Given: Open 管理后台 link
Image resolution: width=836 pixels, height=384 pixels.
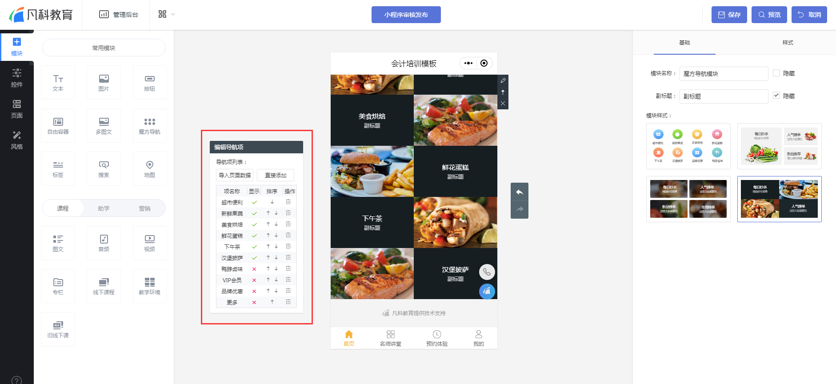Looking at the screenshot, I should click(x=119, y=15).
